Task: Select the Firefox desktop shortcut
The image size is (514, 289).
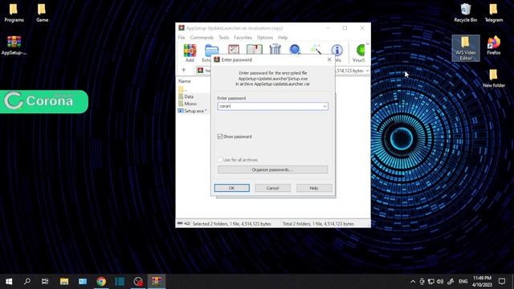Action: (494, 46)
